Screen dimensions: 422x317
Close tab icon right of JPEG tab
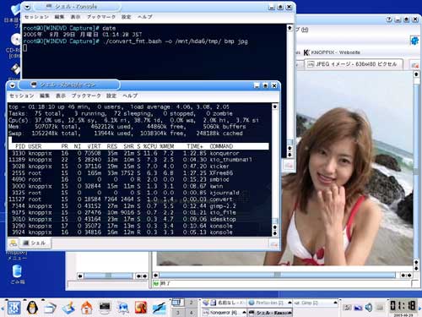coord(414,65)
